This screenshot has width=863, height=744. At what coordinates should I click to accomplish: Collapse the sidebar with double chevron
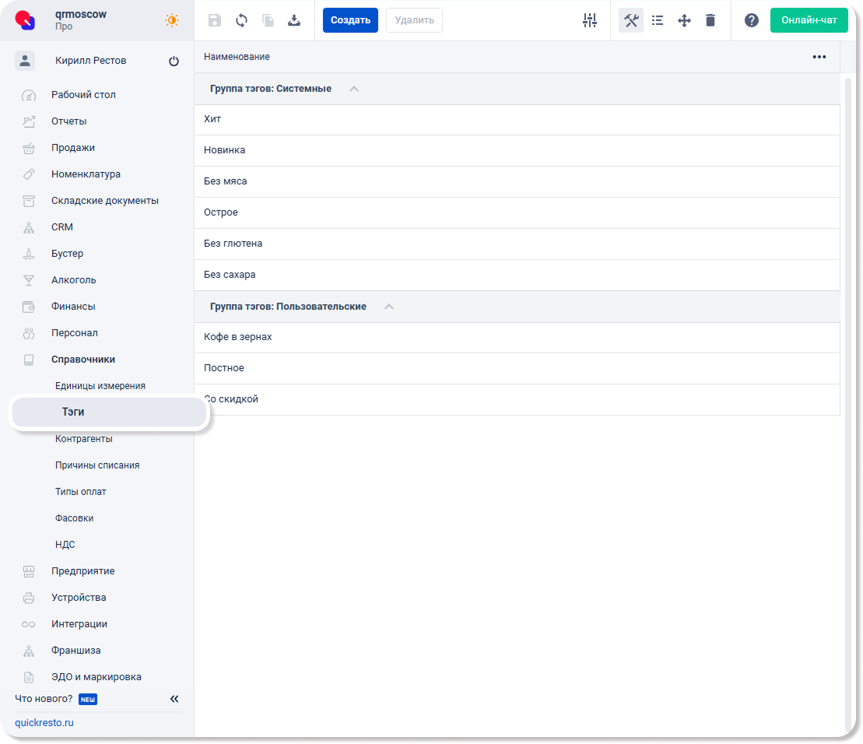click(x=174, y=699)
